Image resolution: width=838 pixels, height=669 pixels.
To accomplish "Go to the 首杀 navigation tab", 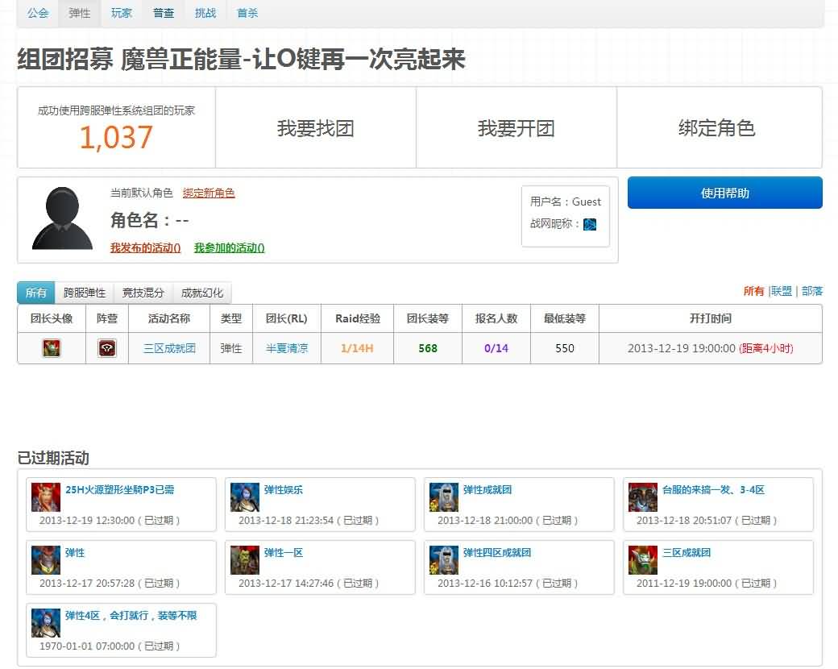I will (247, 14).
